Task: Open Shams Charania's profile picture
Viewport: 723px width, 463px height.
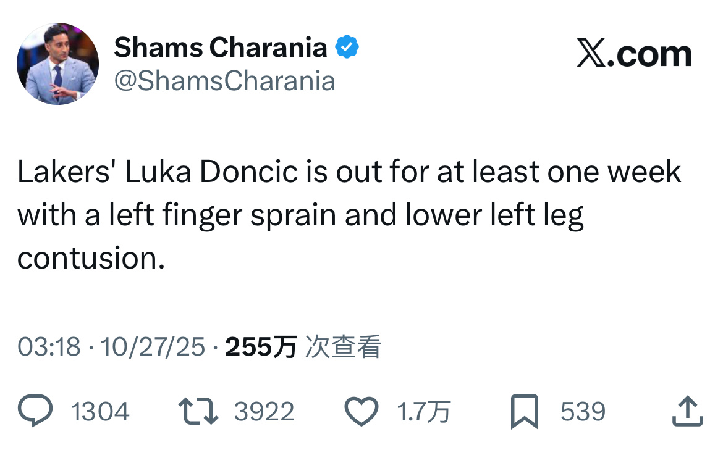Action: 57,62
